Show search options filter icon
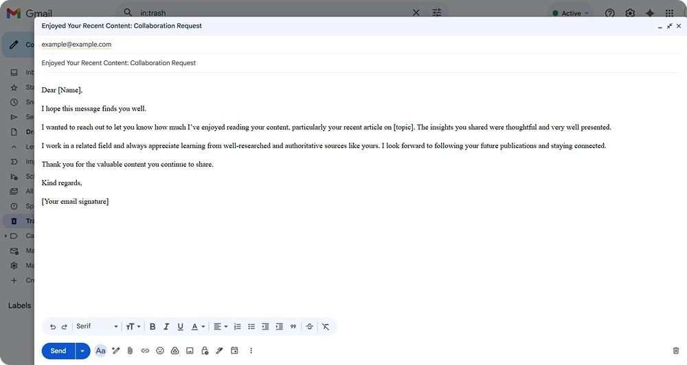Screen dimensions: 687x365 [437, 13]
